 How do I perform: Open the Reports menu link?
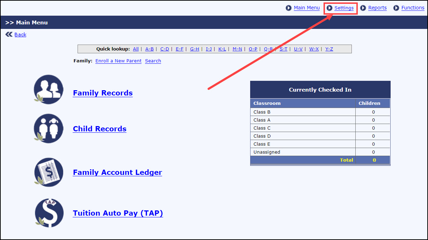coord(377,8)
